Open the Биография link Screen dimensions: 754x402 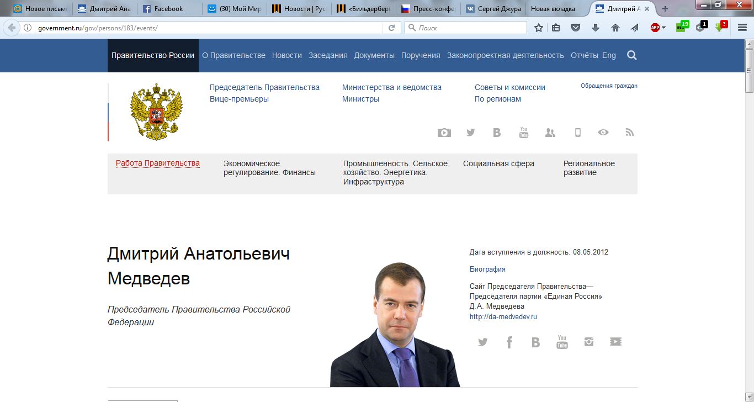[x=487, y=269]
